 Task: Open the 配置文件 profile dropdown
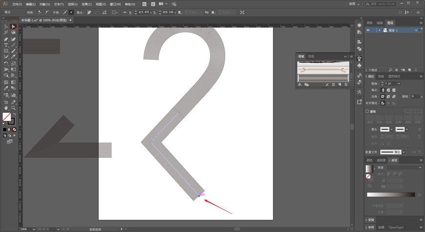tap(404, 152)
